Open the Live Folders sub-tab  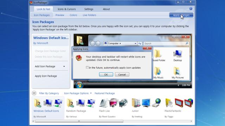(89, 15)
